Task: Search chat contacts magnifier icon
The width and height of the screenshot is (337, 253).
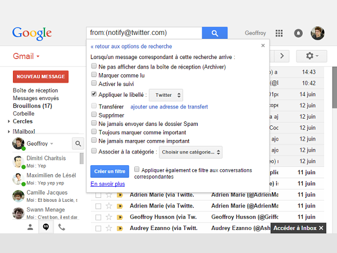Action: click(78, 143)
